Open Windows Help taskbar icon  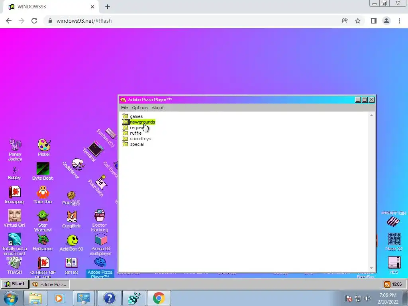point(109,298)
